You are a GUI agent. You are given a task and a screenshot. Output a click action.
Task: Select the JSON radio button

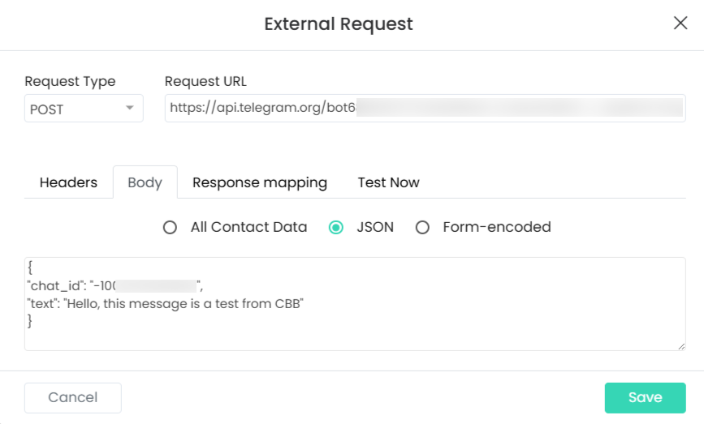pos(335,228)
